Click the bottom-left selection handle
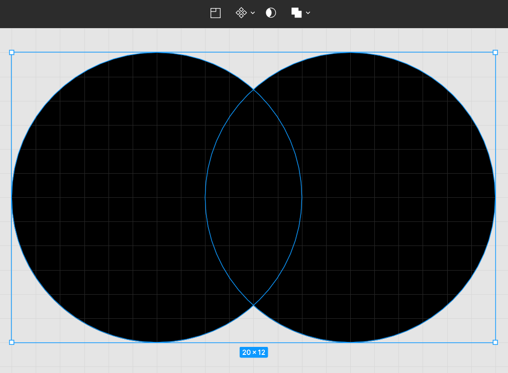This screenshot has width=508, height=373. (12, 342)
